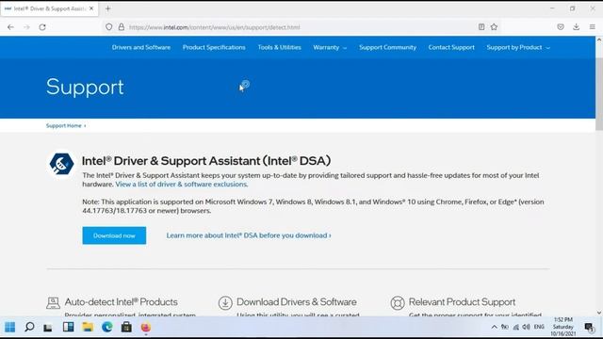Viewport: 603px width, 339px height.
Task: Toggle reader view icon in address bar
Action: (x=481, y=27)
